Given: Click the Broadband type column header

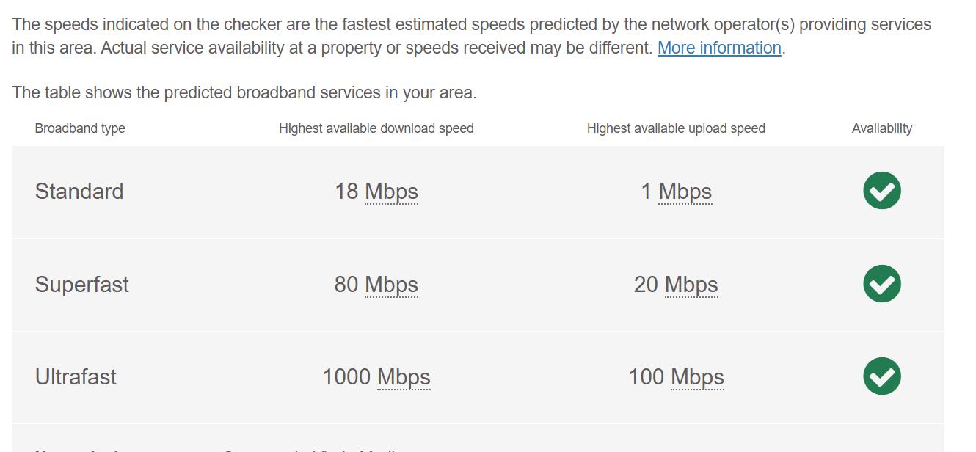Looking at the screenshot, I should click(80, 128).
